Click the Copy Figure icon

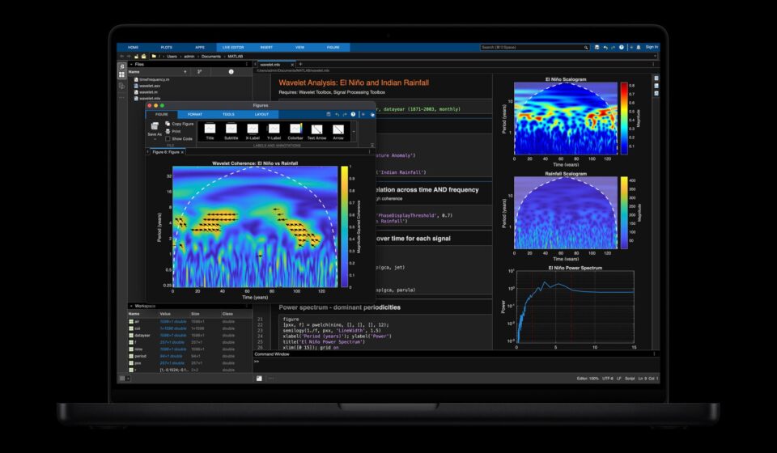[168, 124]
